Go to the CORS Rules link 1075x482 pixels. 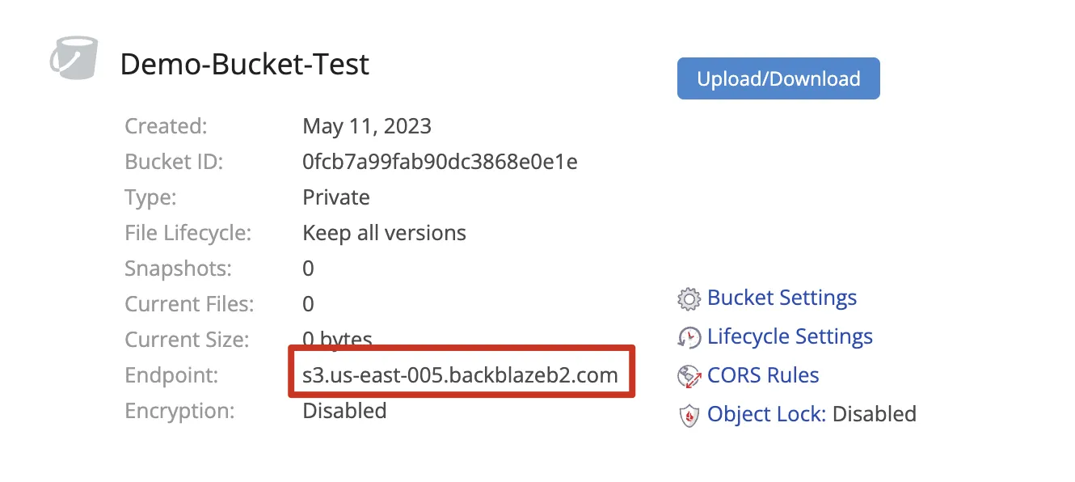(x=763, y=375)
